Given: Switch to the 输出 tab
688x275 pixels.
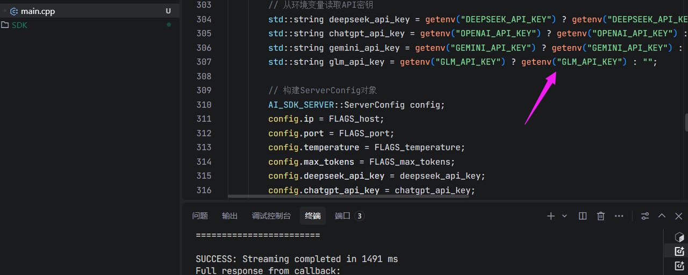Looking at the screenshot, I should [x=230, y=216].
